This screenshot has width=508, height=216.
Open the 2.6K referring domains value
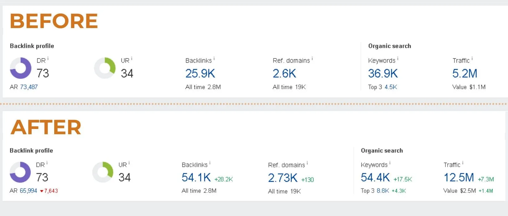pos(284,73)
